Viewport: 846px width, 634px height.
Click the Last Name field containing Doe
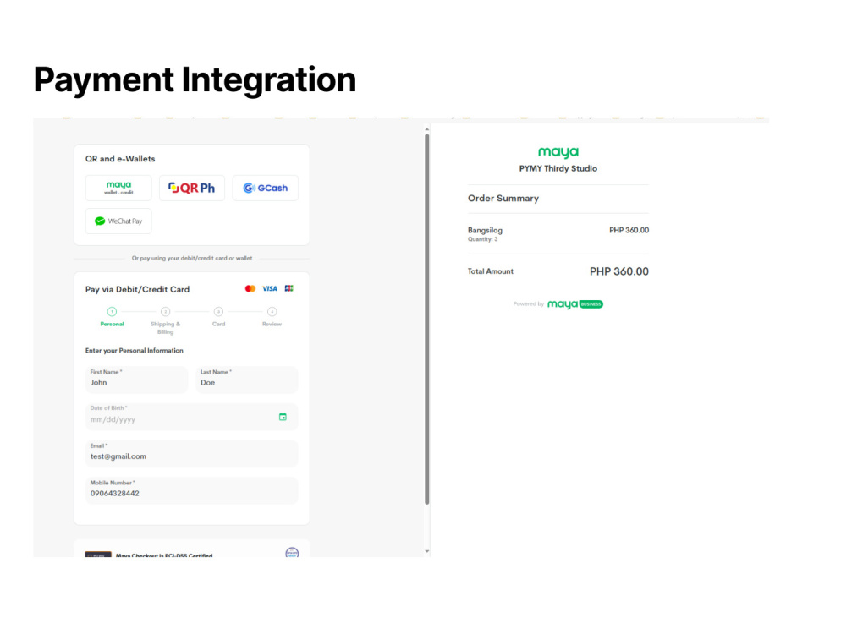point(246,380)
